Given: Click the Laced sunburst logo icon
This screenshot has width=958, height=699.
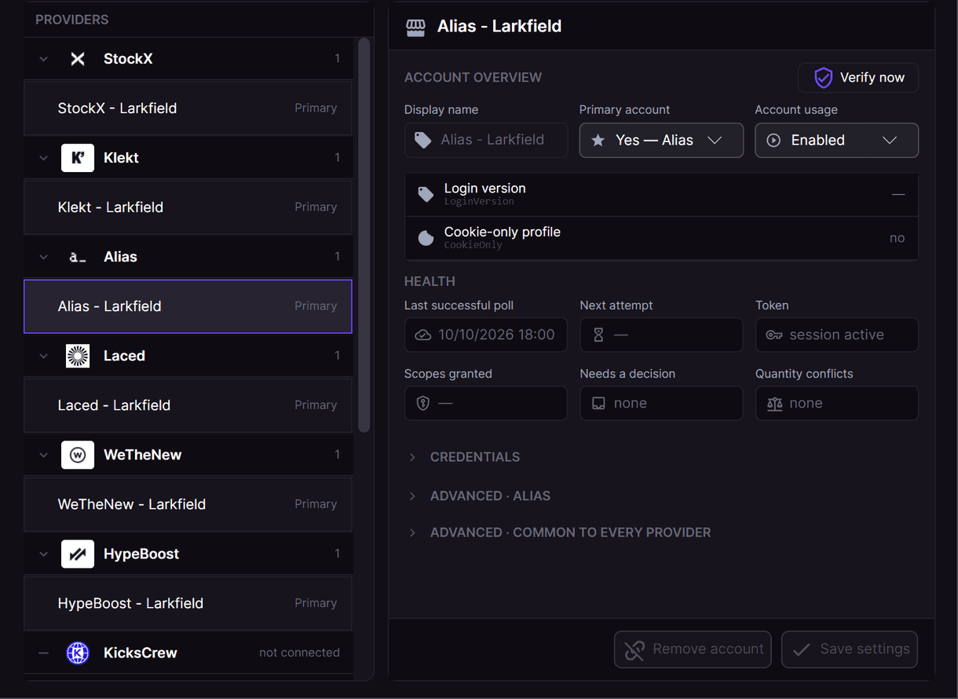Looking at the screenshot, I should (x=78, y=356).
